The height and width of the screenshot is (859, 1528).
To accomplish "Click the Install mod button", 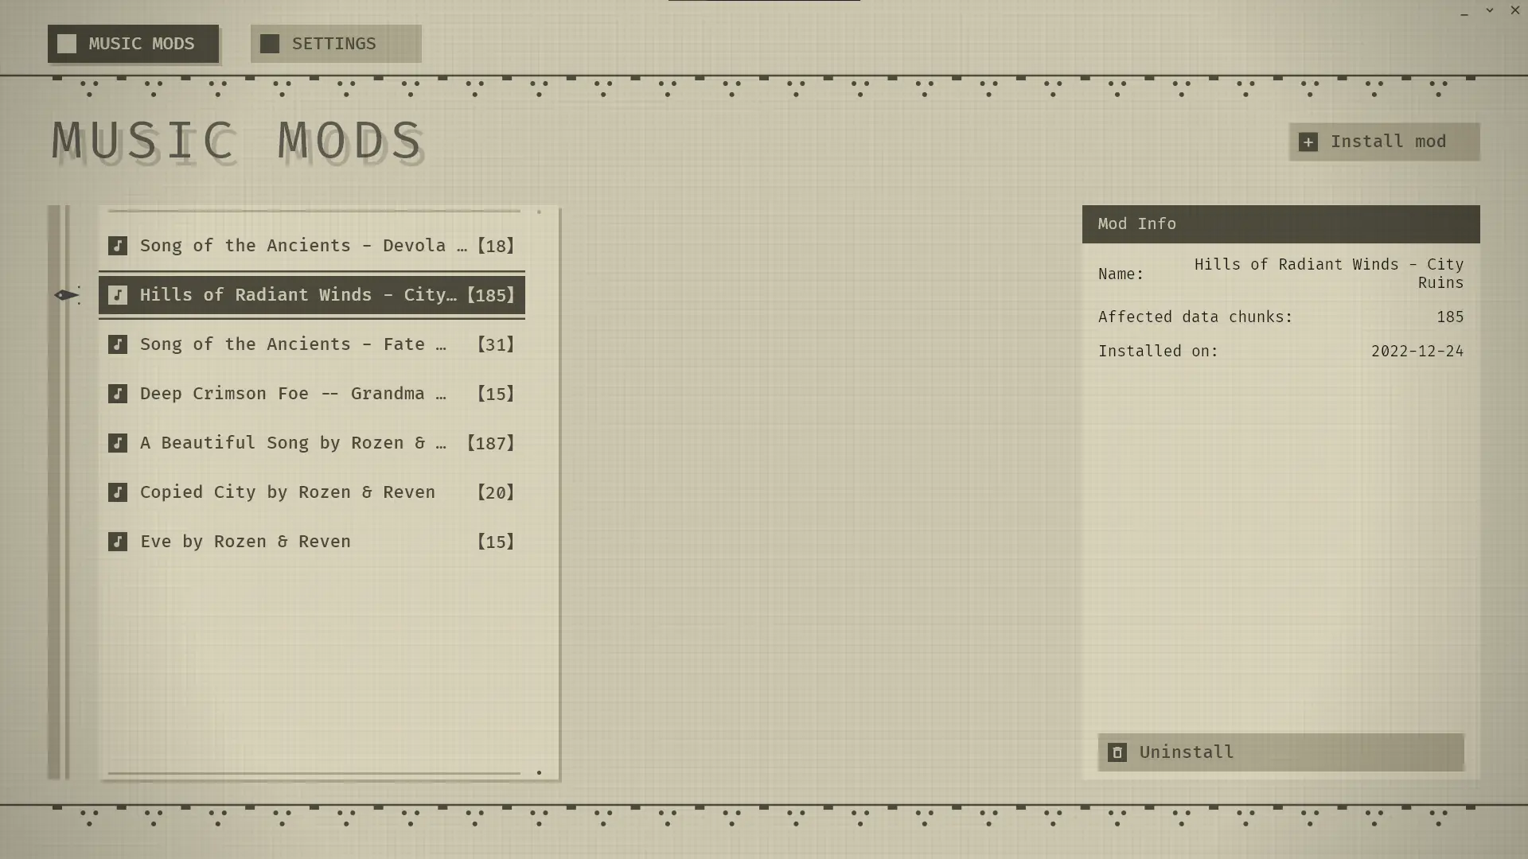I will pos(1384,142).
